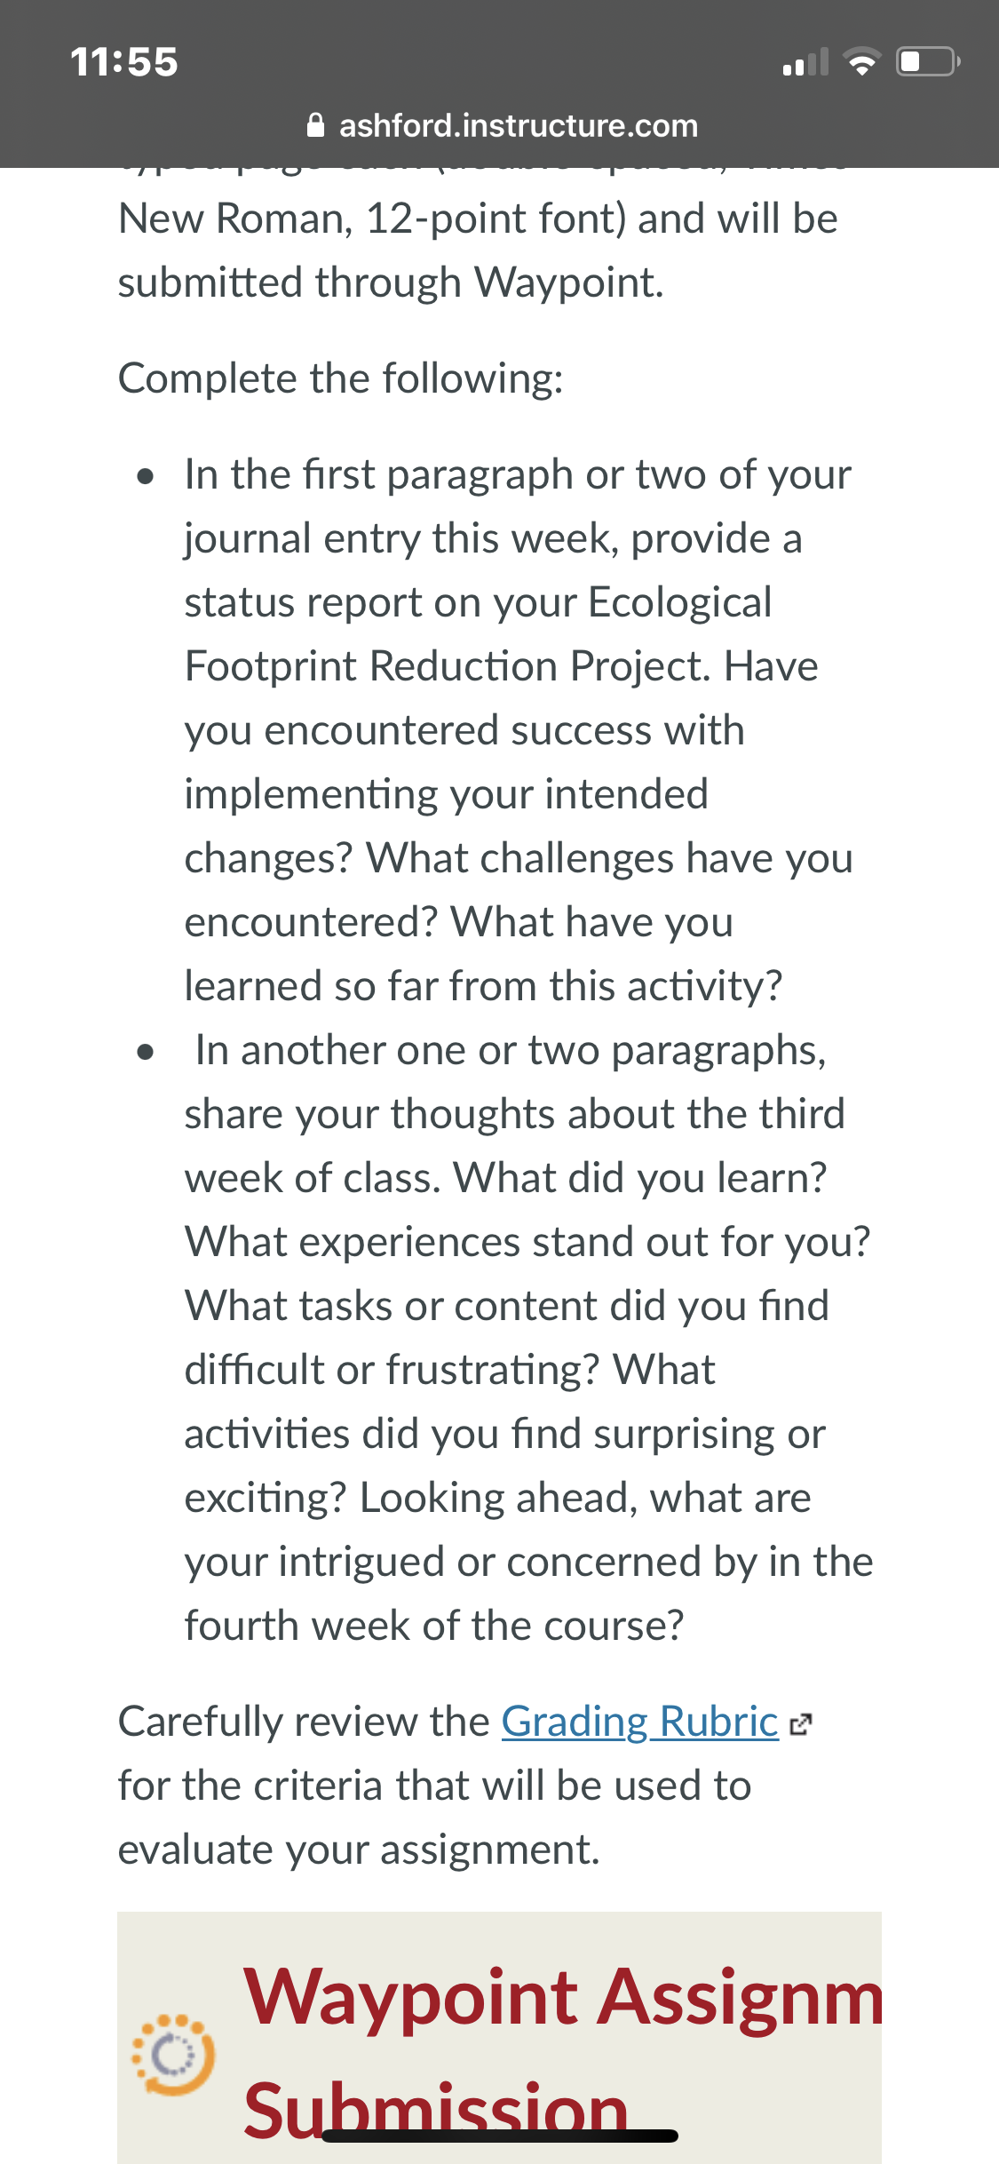Tap 'submitted through Waypoint' sentence

coord(391,282)
